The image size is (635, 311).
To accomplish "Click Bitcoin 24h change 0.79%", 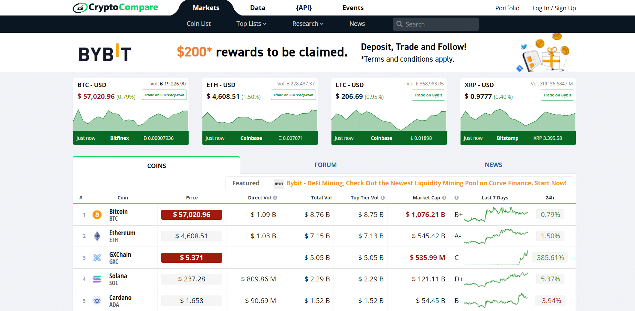I will (x=550, y=215).
